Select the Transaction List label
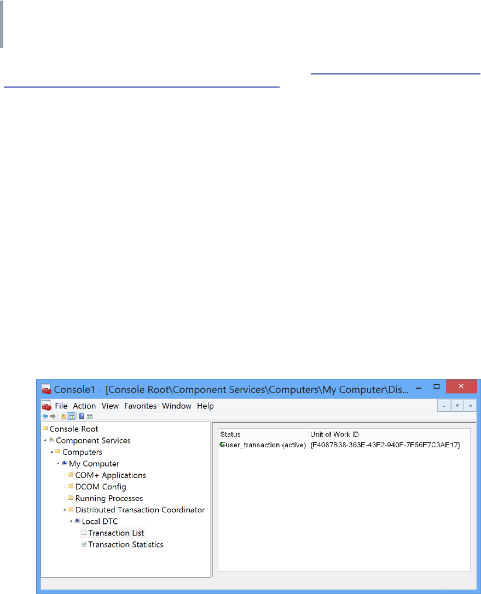This screenshot has height=594, width=481. [116, 533]
